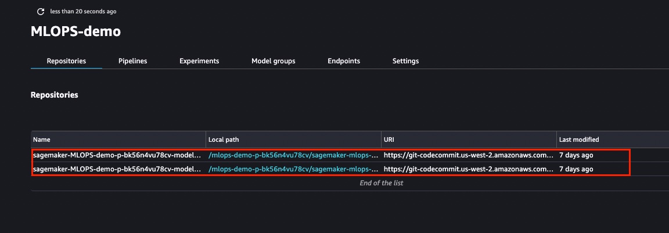Click the refresh icon above MLOPS-demo

pyautogui.click(x=41, y=12)
